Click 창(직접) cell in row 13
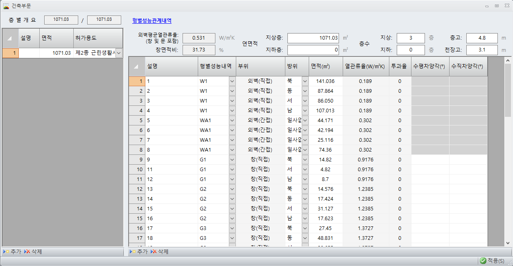 pyautogui.click(x=260, y=199)
